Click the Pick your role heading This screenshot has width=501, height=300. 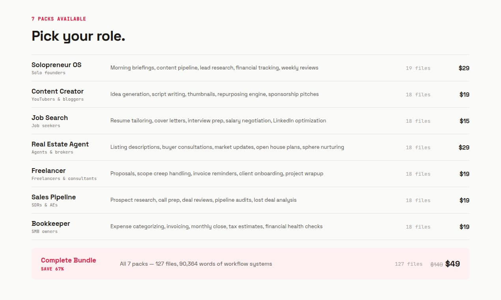pos(78,36)
